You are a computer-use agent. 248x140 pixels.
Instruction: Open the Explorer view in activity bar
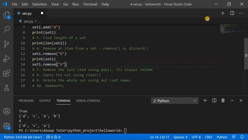7,15
